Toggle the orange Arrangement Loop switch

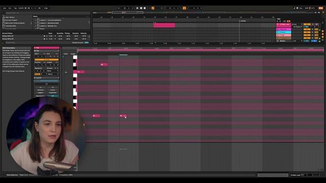click(x=184, y=8)
